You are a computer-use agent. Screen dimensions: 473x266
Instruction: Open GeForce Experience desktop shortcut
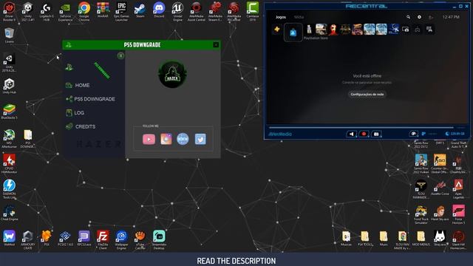(x=66, y=12)
